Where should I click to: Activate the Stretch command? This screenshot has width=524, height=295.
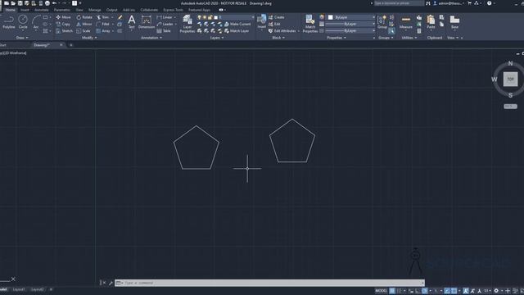[x=64, y=31]
